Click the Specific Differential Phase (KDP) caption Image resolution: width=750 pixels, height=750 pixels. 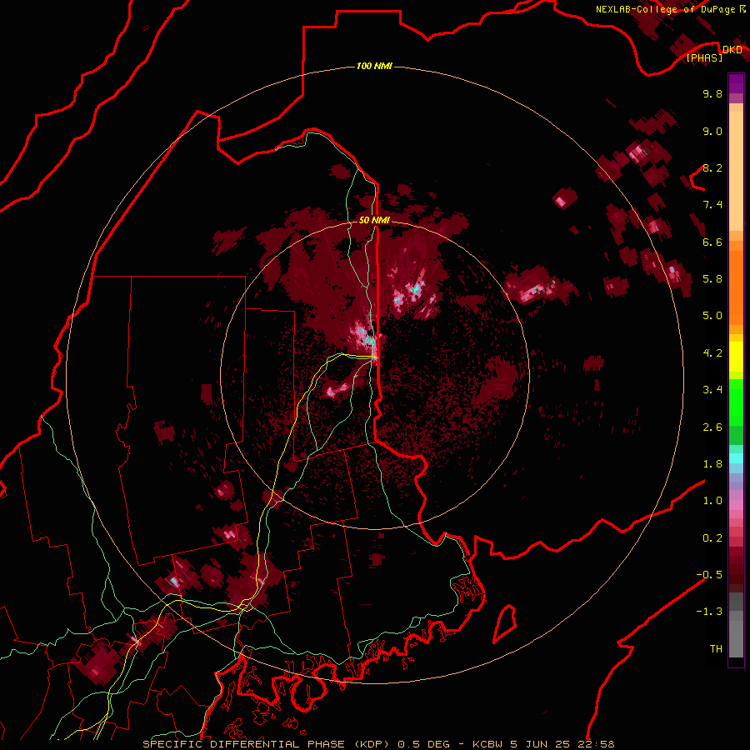[x=378, y=744]
